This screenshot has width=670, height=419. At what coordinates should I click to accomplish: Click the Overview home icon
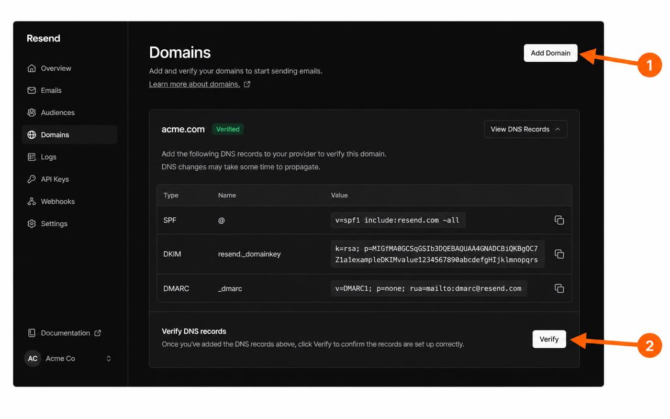click(x=31, y=68)
